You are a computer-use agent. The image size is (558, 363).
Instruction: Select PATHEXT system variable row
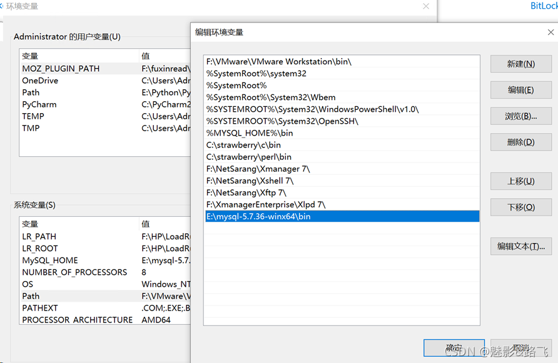(105, 308)
